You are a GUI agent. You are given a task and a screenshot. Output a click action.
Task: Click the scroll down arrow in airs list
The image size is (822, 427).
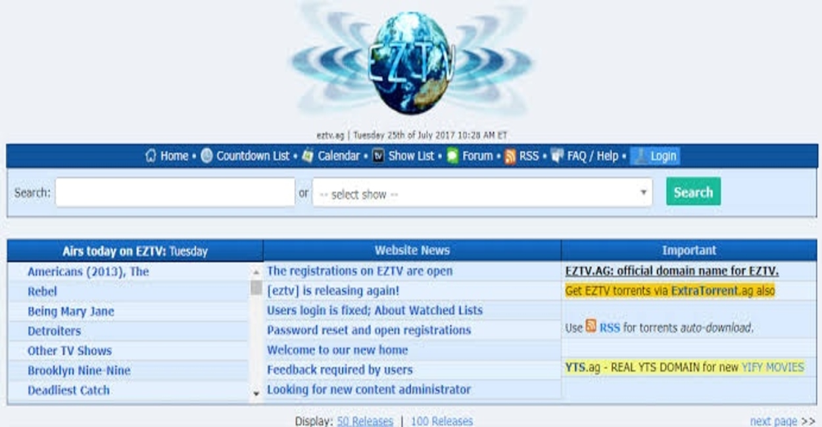click(x=256, y=393)
